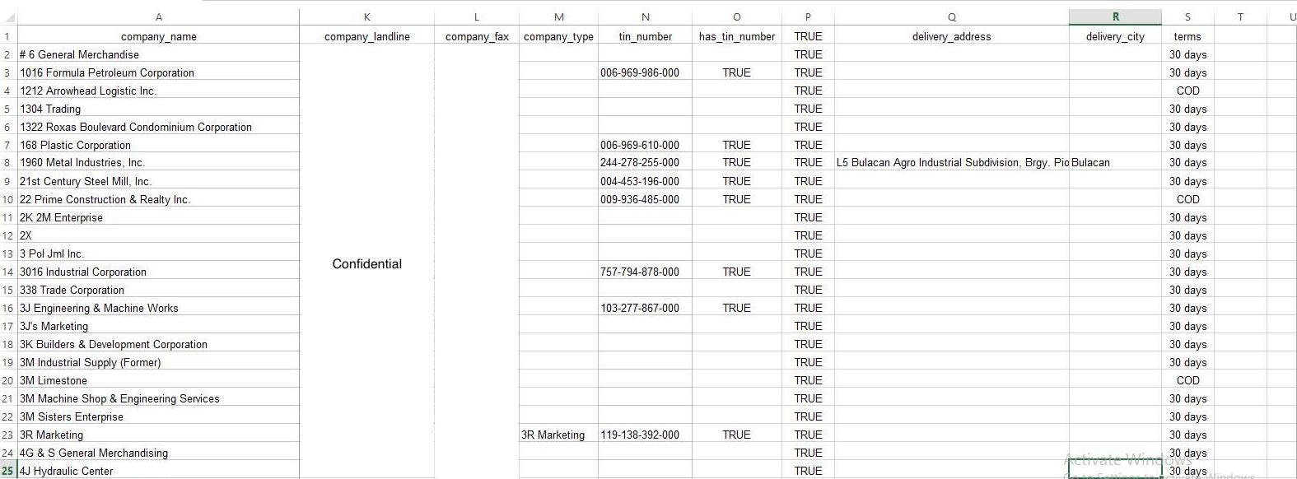Select the column Q header
Image resolution: width=1297 pixels, height=479 pixels.
point(951,17)
